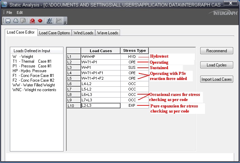Select 'WW - Water Filled Weight' entry
This screenshot has width=240, height=163.
pyautogui.click(x=34, y=85)
